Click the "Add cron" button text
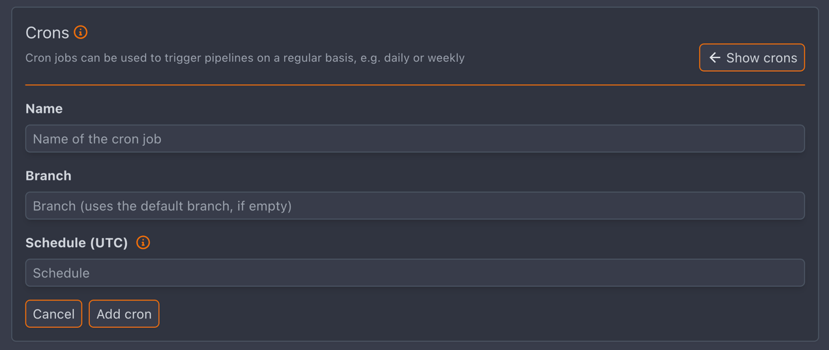 [x=124, y=314]
